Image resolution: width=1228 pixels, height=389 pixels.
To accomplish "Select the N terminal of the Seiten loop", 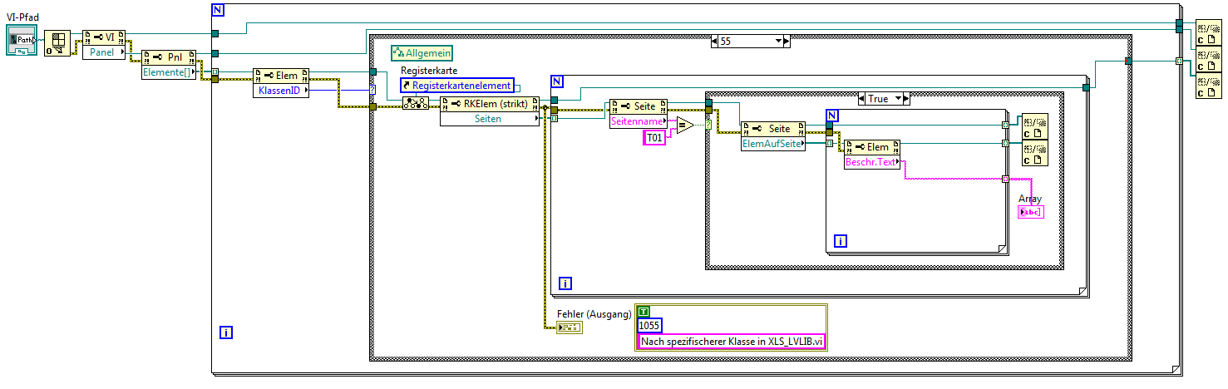I will [x=557, y=81].
